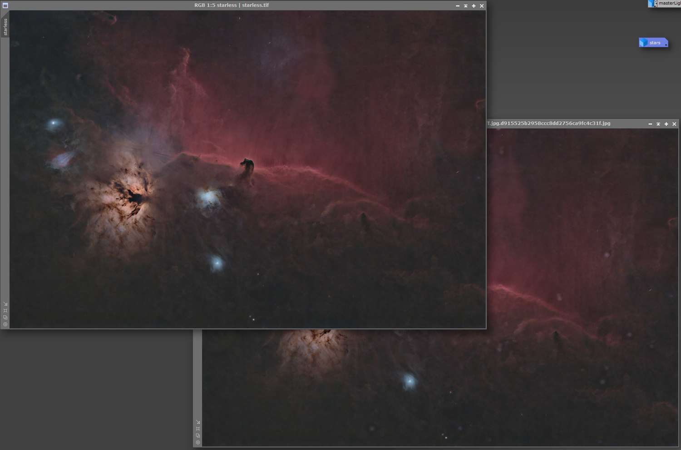The image size is (681, 450).
Task: Close the starless.tif window
Action: pos(482,6)
